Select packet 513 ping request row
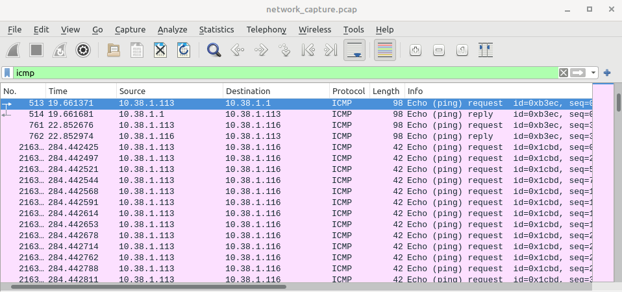This screenshot has height=292, width=622. tap(296, 103)
